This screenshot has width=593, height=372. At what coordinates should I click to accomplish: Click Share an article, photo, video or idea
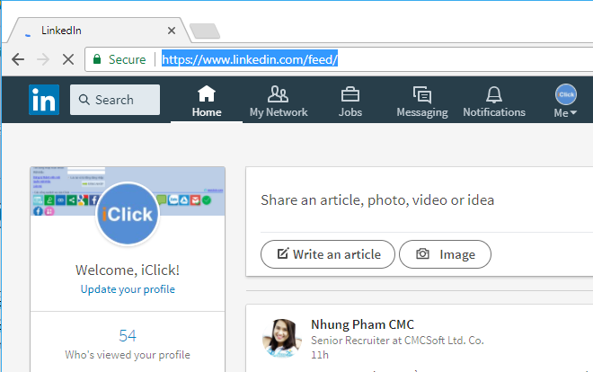point(377,200)
